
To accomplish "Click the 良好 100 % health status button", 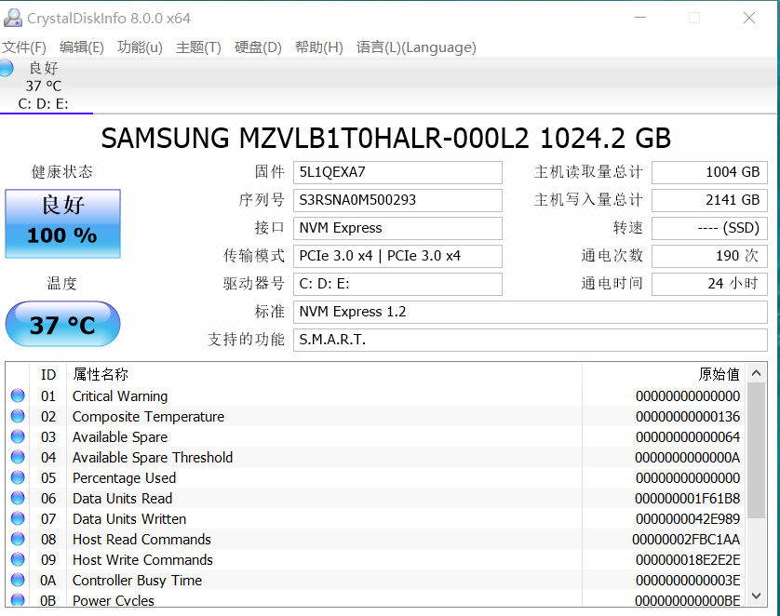I will (x=62, y=223).
